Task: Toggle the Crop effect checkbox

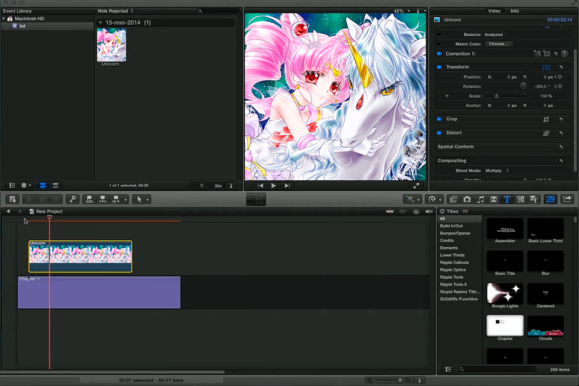Action: (438, 119)
